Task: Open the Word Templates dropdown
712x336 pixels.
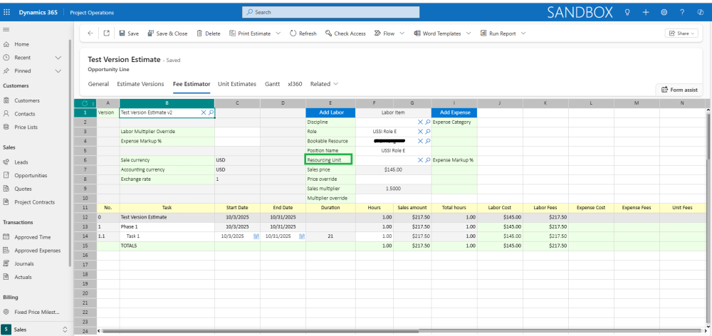Action: click(x=467, y=33)
